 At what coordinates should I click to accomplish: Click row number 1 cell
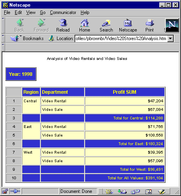(x=14, y=101)
